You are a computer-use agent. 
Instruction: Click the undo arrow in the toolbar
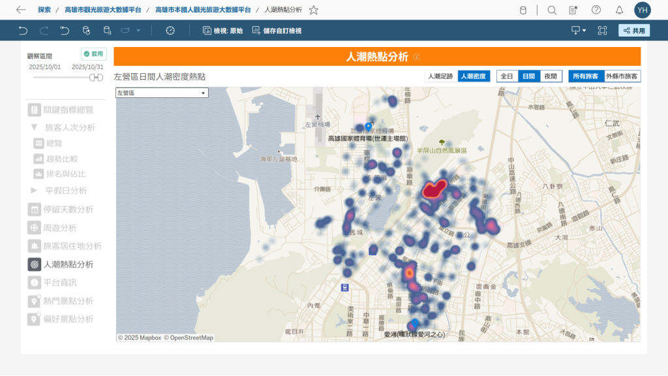coord(23,31)
